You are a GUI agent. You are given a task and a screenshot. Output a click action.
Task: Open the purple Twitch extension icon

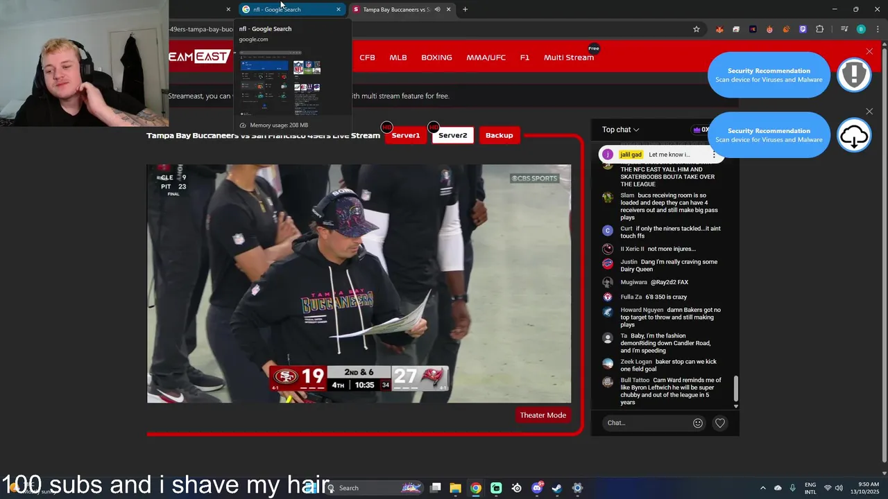click(x=803, y=29)
